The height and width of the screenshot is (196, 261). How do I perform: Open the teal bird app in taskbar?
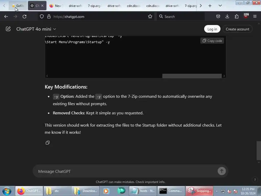coord(121,191)
